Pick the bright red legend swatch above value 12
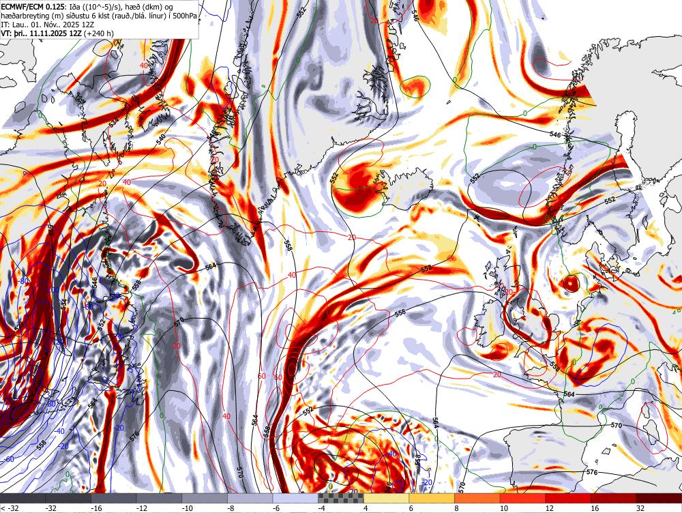Screen dimensions: 682x513 click(567, 498)
